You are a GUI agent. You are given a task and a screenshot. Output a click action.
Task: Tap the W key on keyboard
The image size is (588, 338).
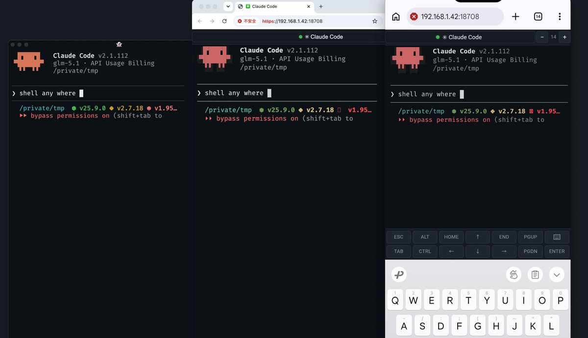pyautogui.click(x=414, y=299)
